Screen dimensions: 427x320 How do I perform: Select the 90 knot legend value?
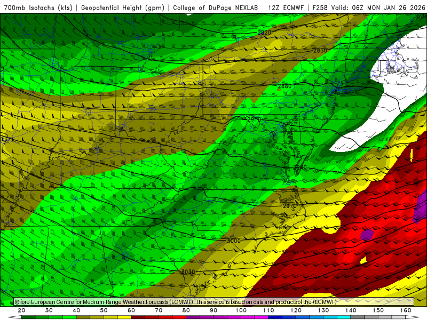(213, 310)
